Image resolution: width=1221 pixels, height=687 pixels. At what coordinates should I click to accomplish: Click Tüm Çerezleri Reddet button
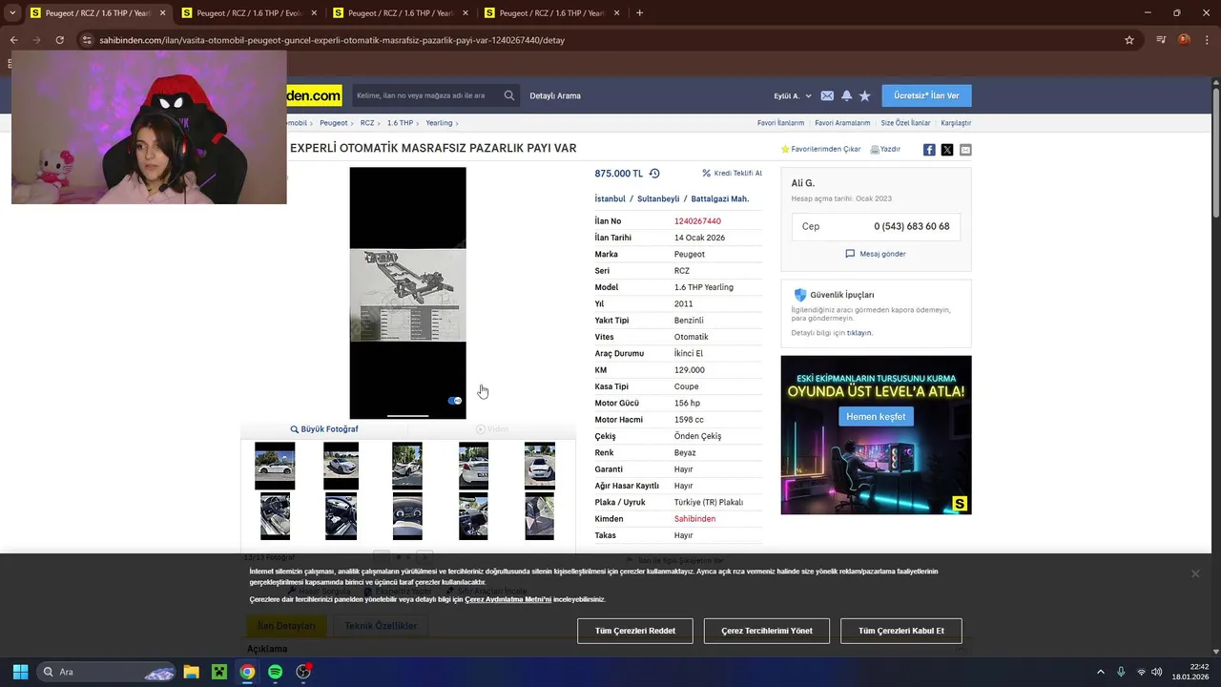635,631
